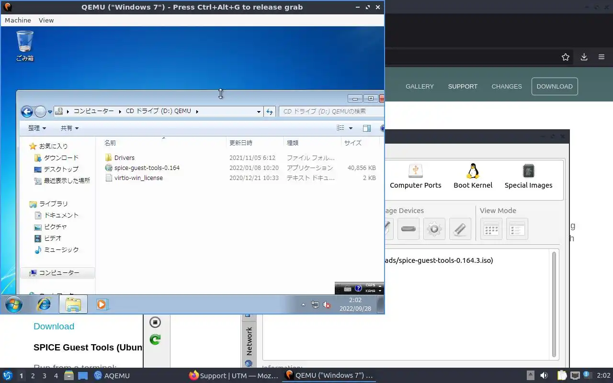Click the muted speaker icon in Windows tray
This screenshot has height=383, width=613.
(327, 304)
